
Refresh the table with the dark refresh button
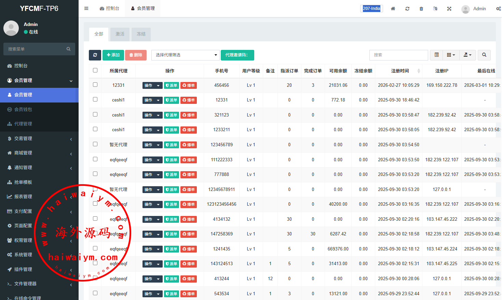click(x=95, y=55)
